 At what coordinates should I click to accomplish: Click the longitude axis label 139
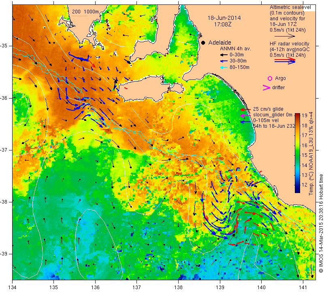pos(220,288)
